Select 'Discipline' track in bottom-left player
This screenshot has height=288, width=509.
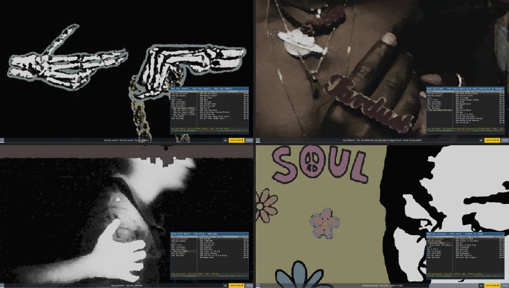207,245
